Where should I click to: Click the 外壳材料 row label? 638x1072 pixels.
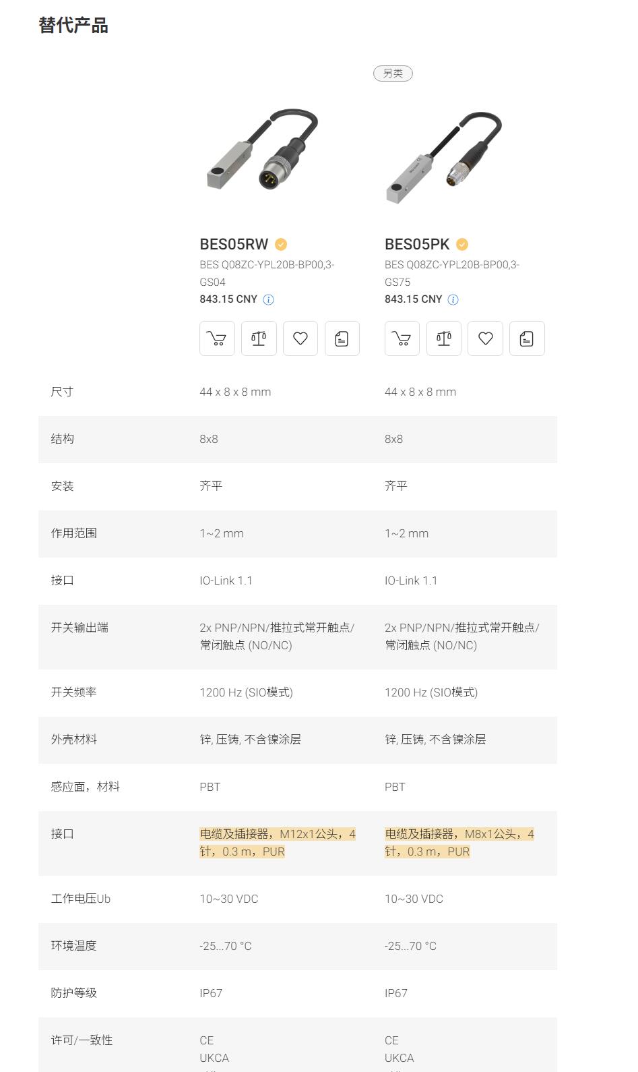coord(74,740)
